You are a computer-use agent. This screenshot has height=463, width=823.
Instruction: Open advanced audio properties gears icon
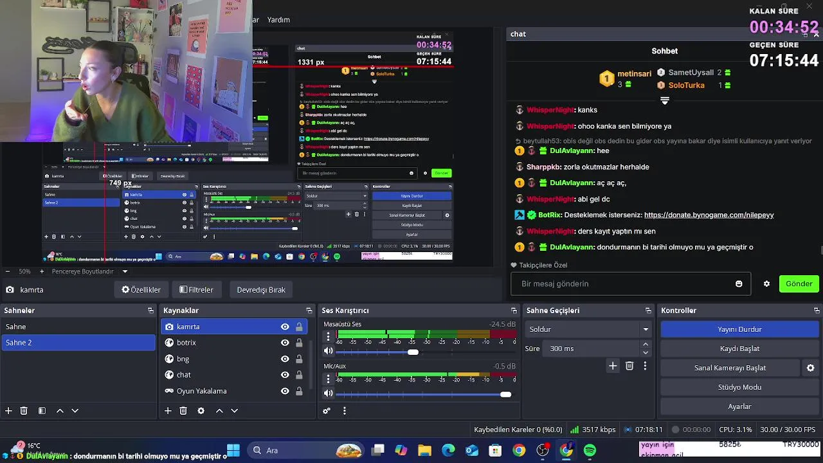pos(327,411)
